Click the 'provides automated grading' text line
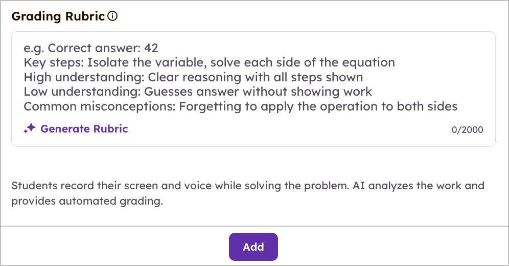Screen dimensions: 509x266 pyautogui.click(x=87, y=201)
